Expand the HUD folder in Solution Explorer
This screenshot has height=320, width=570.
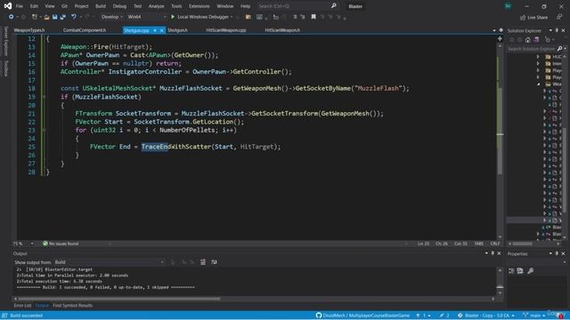[538, 57]
